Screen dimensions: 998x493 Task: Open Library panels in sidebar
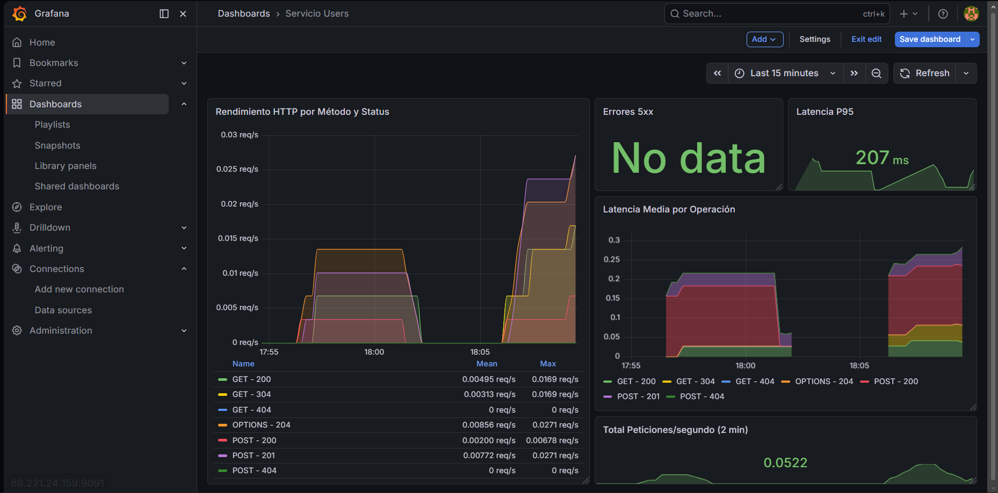coord(66,166)
